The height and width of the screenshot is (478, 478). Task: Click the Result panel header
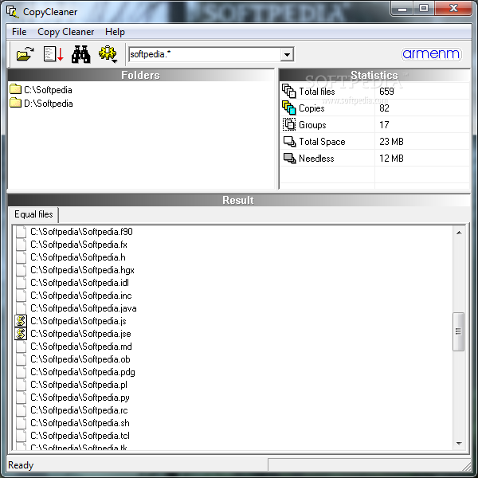(238, 200)
